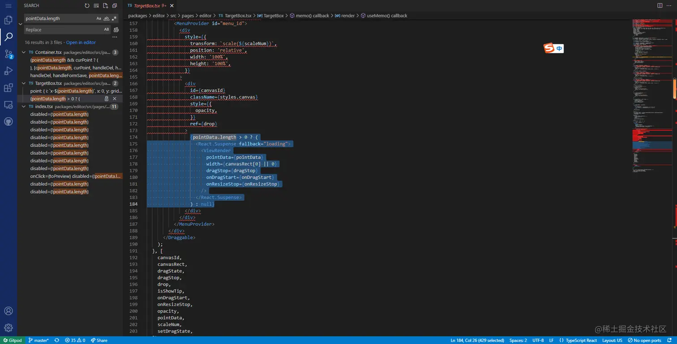Image resolution: width=677 pixels, height=344 pixels.
Task: Toggle Match Whole Word option
Action: coord(107,18)
